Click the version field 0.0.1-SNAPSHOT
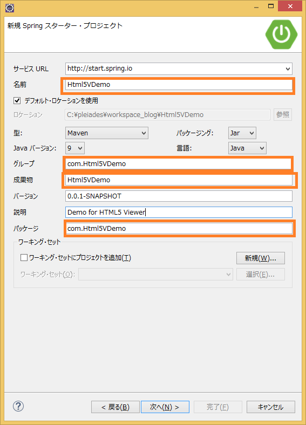This screenshot has width=306, height=425. [x=179, y=196]
